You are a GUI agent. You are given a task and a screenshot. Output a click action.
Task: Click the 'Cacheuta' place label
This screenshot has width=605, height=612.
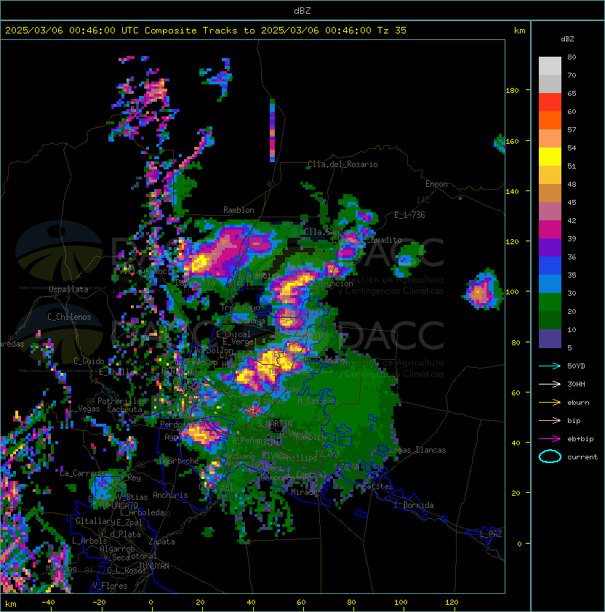click(124, 409)
